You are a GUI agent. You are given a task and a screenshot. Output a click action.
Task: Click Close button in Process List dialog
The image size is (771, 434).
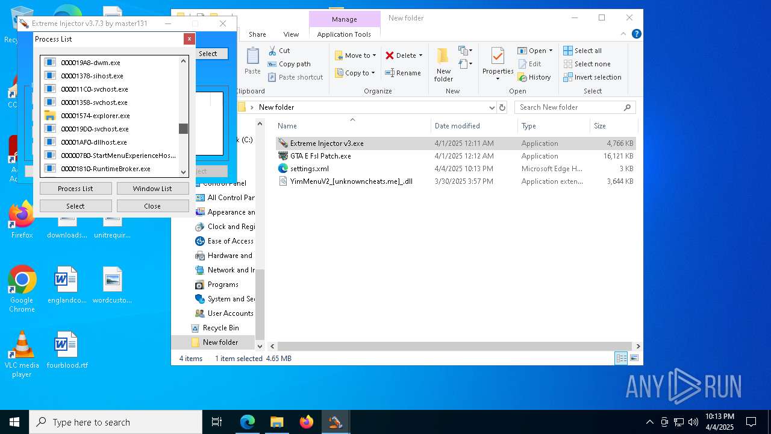152,206
